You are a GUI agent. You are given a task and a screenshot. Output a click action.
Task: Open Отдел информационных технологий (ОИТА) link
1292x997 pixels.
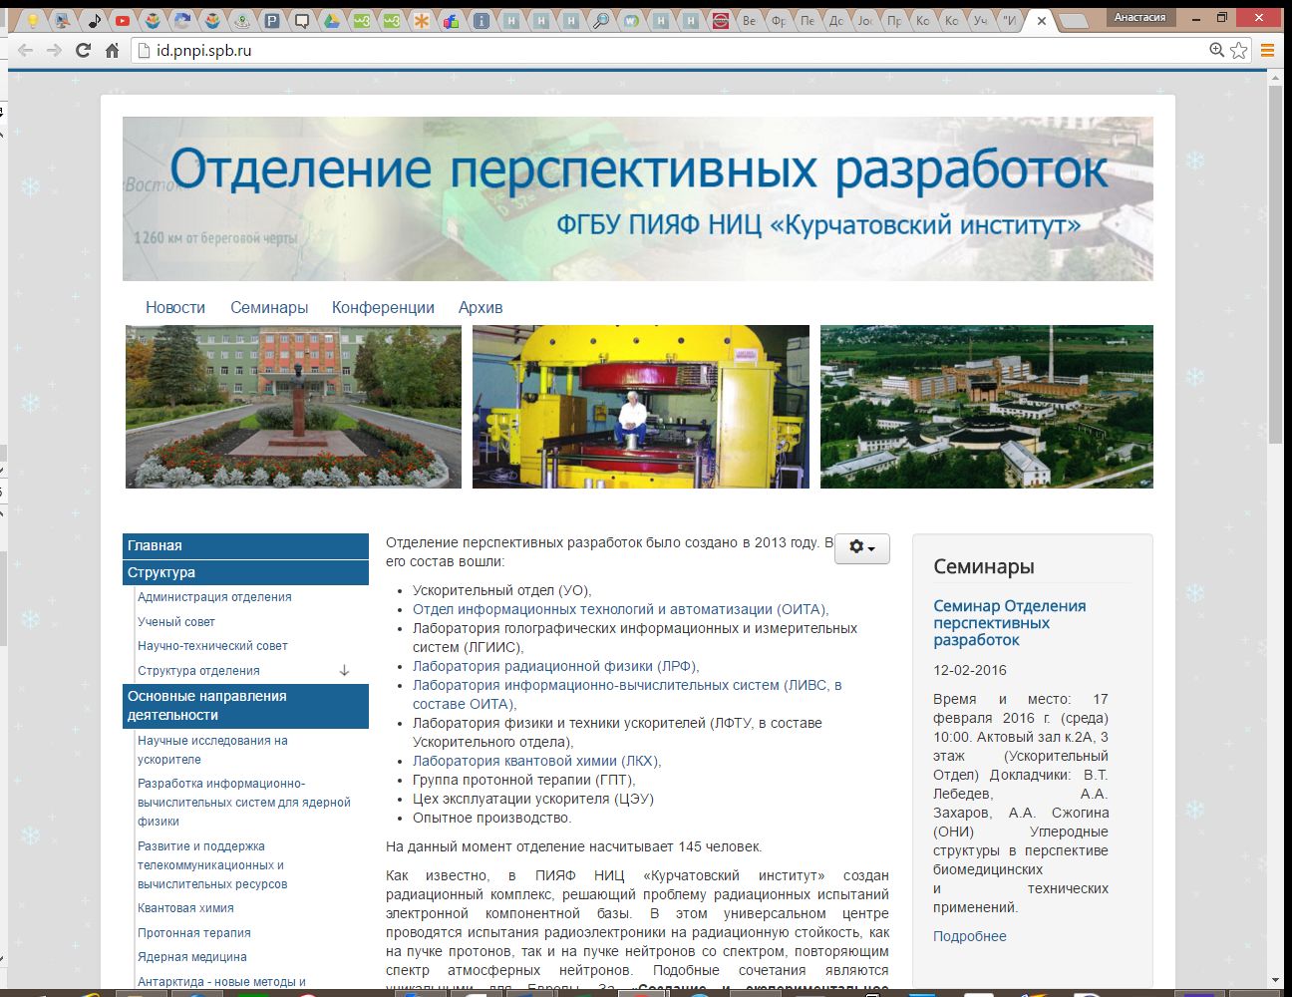pos(620,609)
